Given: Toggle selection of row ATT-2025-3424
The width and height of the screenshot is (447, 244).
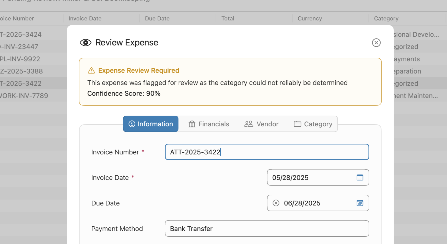Looking at the screenshot, I should (31, 34).
